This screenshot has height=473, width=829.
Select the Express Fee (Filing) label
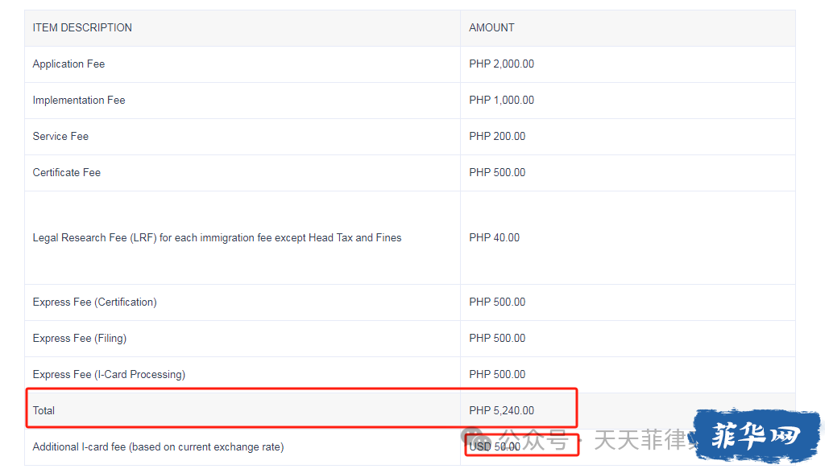coord(80,338)
